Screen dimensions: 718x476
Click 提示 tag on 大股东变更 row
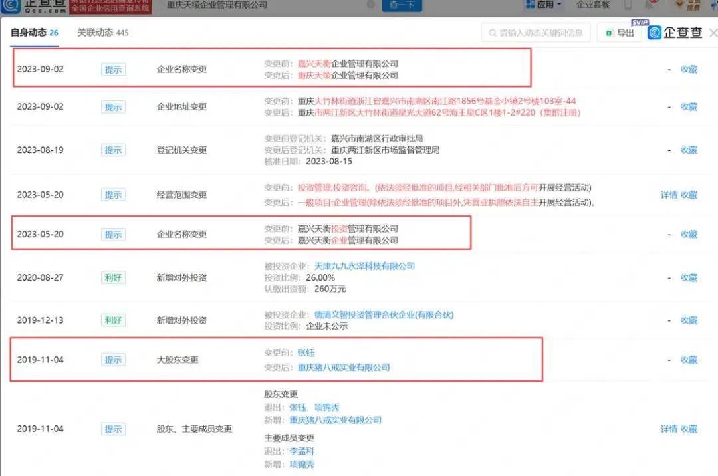113,360
